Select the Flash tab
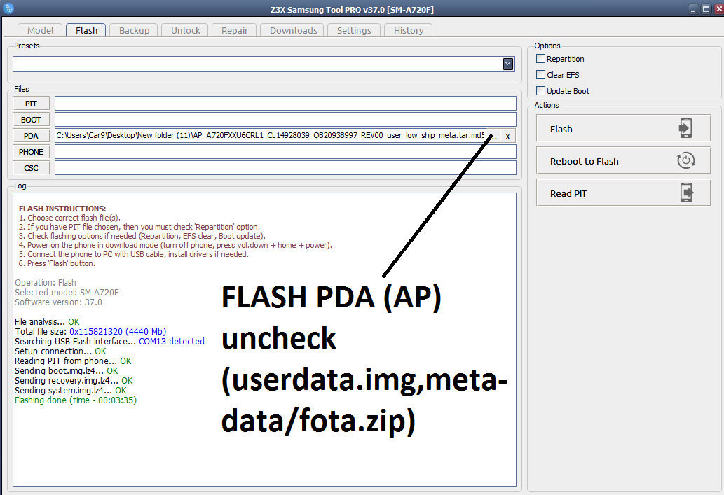This screenshot has width=724, height=495. click(x=86, y=30)
